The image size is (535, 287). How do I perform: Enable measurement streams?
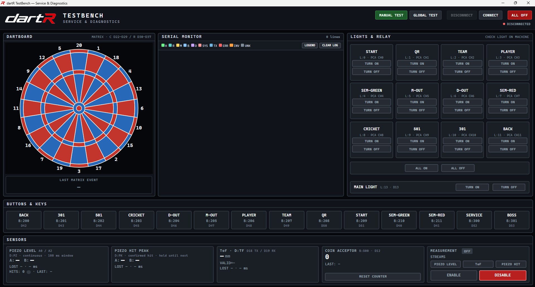pyautogui.click(x=454, y=275)
